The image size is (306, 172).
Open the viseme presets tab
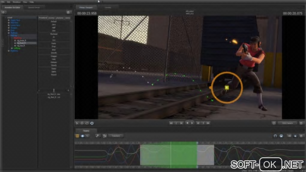pyautogui.click(x=67, y=18)
